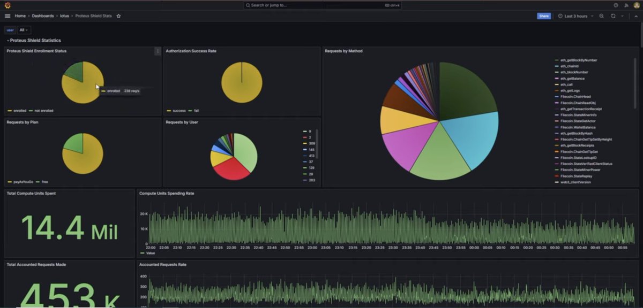Open the Enrollment Status panel three-dot menu

pyautogui.click(x=158, y=51)
